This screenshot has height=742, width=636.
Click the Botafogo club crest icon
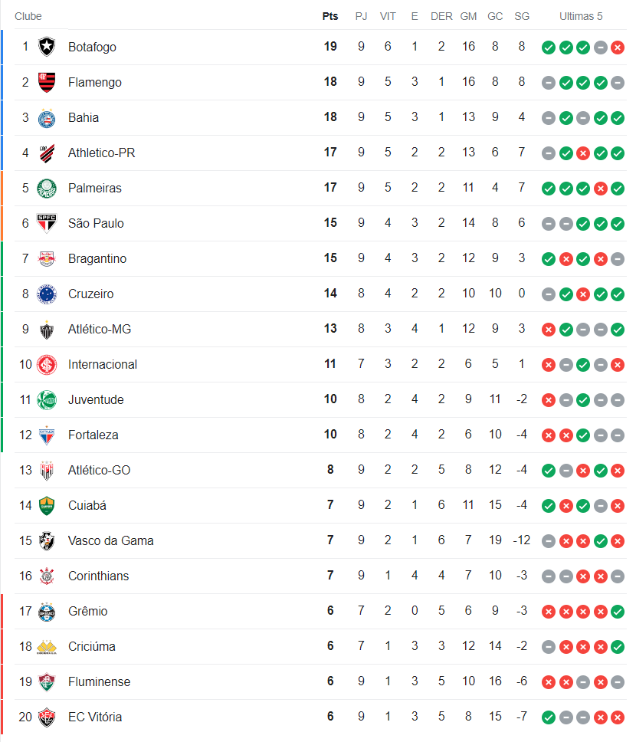click(x=47, y=47)
